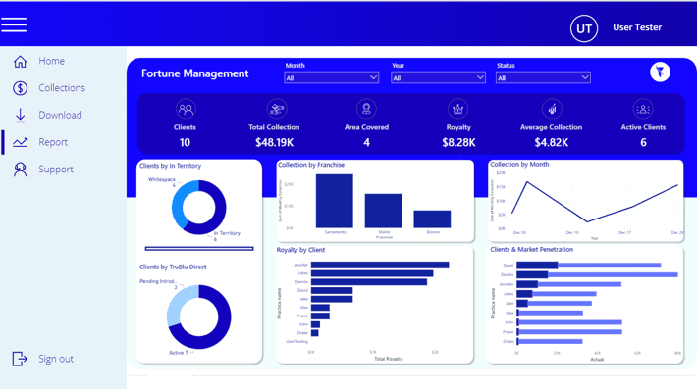Click Fortune Management title
The width and height of the screenshot is (697, 389).
coord(194,73)
